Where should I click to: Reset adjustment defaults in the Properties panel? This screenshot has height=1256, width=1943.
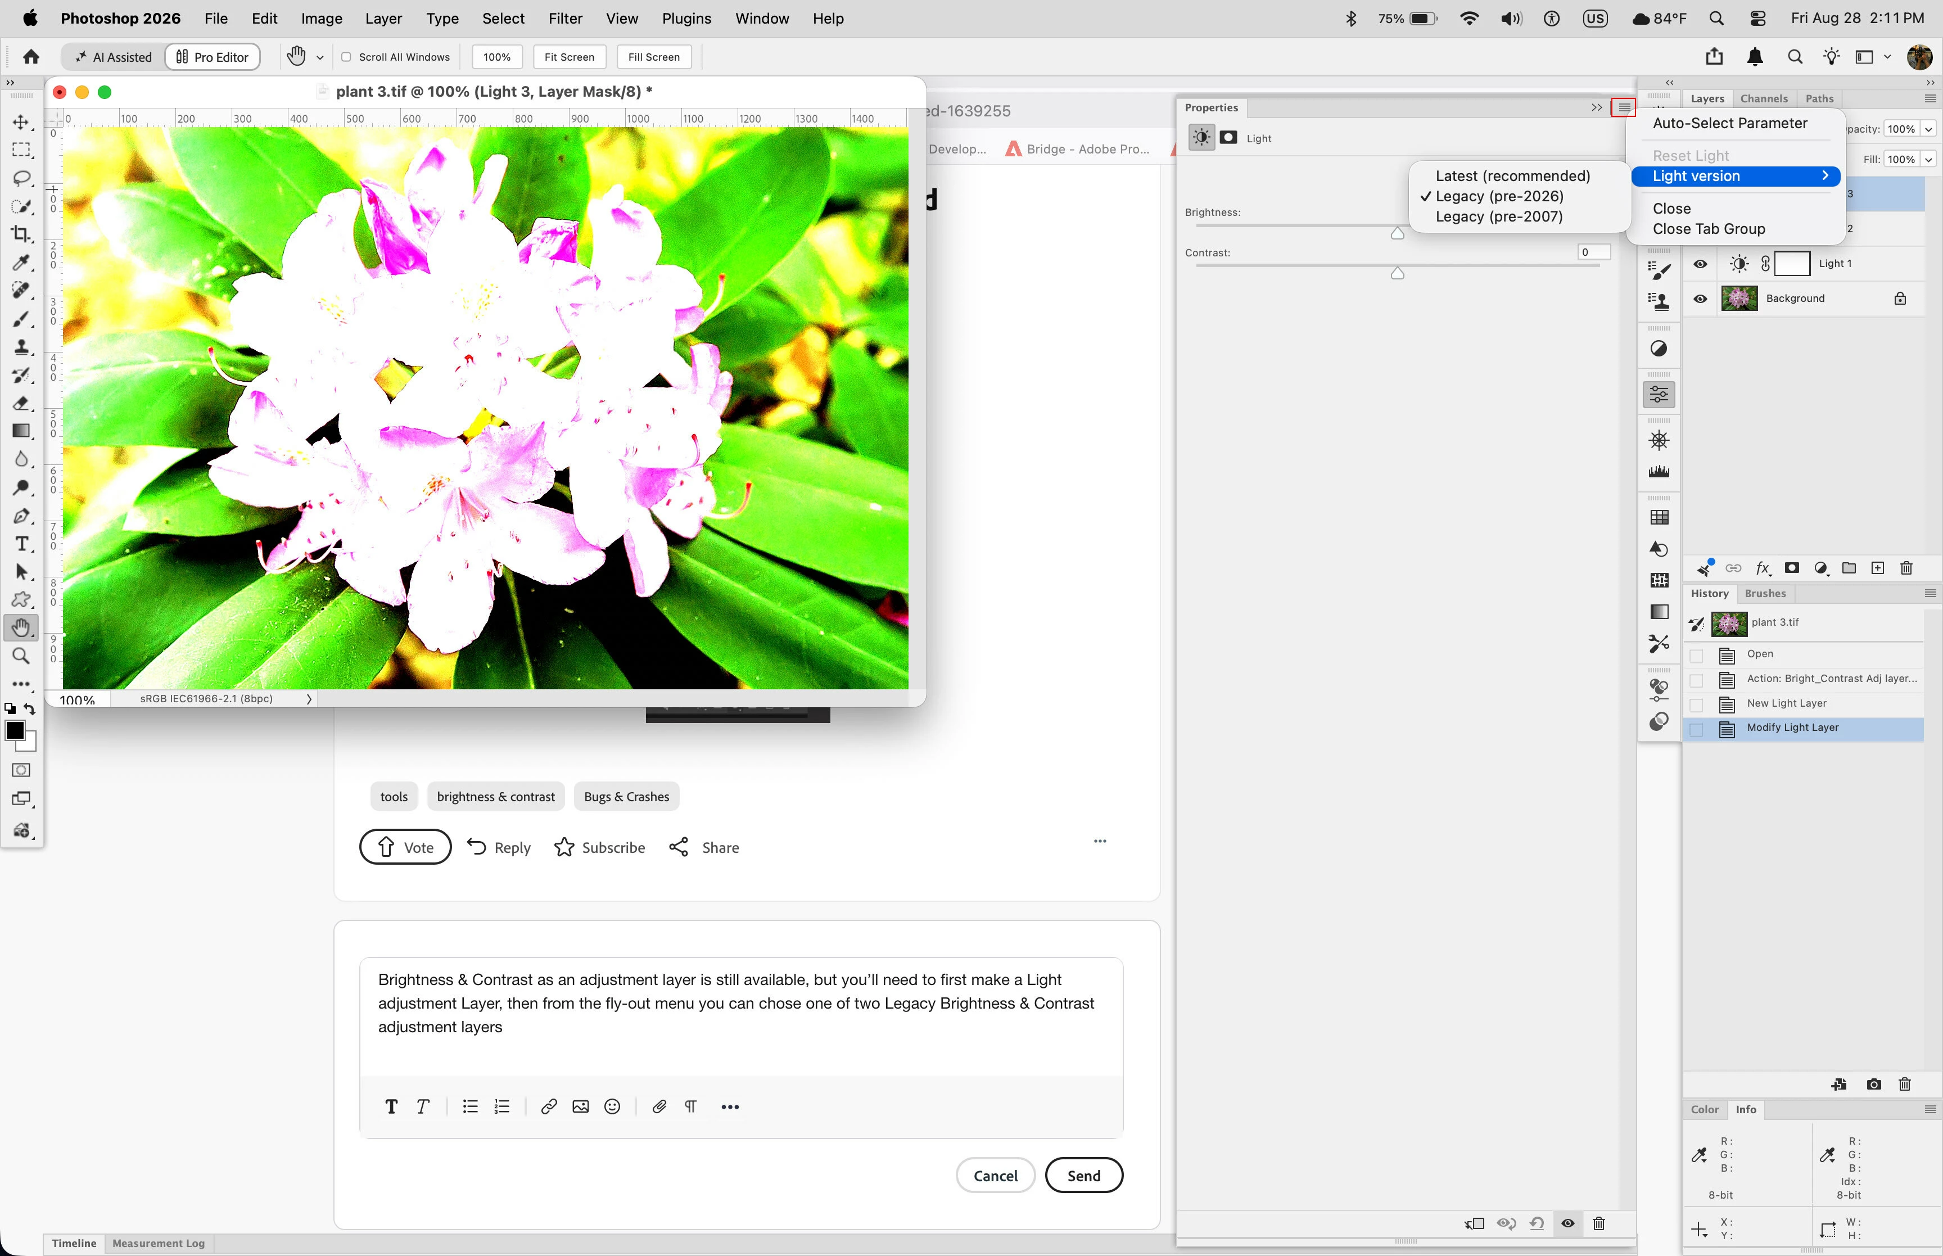coord(1537,1223)
